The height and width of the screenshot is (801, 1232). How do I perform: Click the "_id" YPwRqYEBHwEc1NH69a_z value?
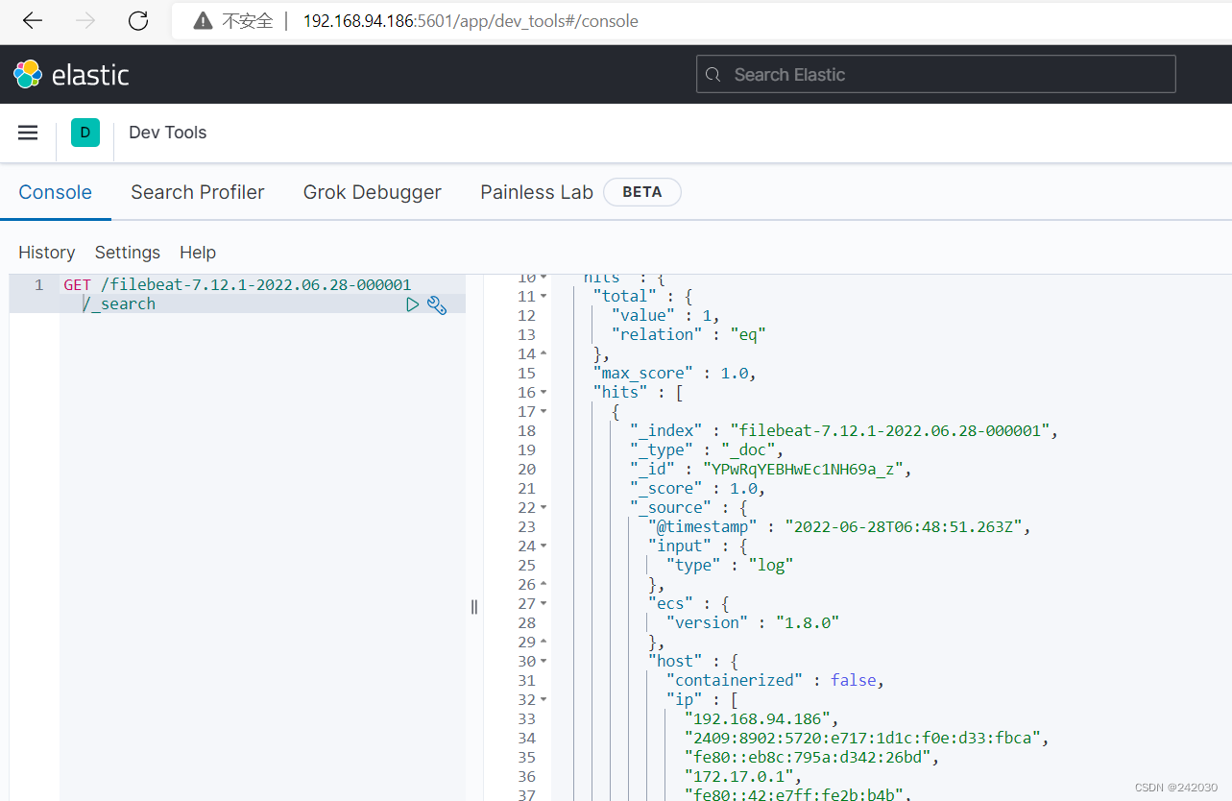[803, 469]
